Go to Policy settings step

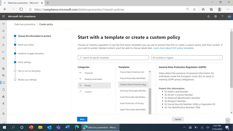coord(24,62)
